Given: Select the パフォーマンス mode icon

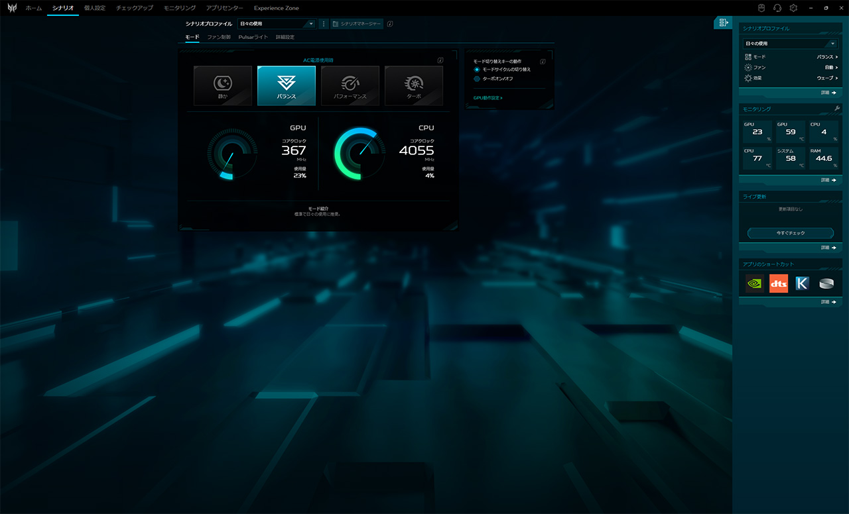Looking at the screenshot, I should point(350,85).
